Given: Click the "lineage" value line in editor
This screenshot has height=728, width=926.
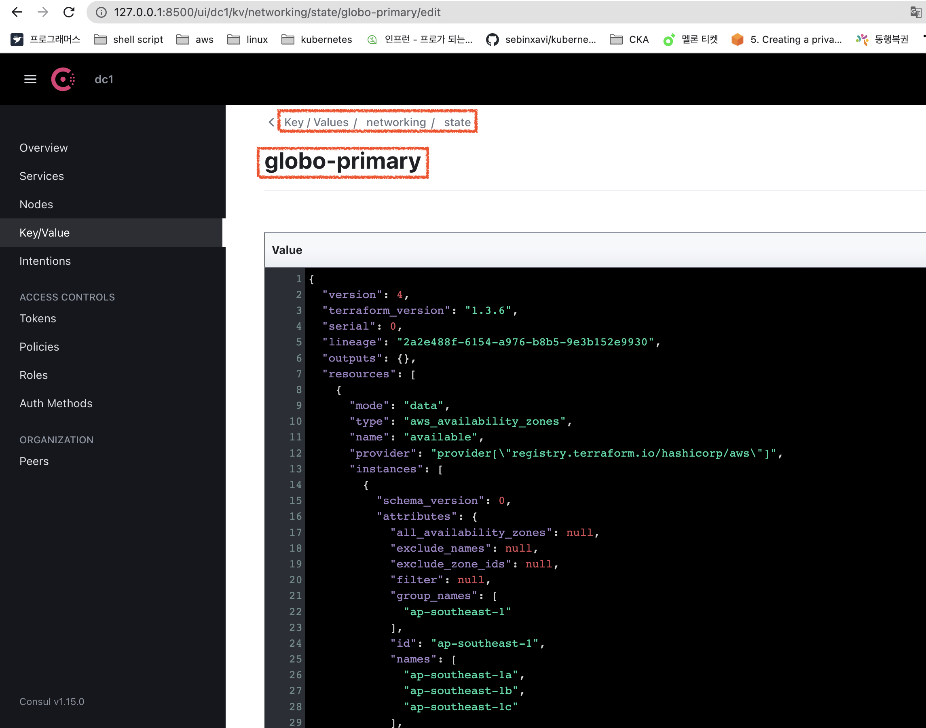Looking at the screenshot, I should 491,342.
